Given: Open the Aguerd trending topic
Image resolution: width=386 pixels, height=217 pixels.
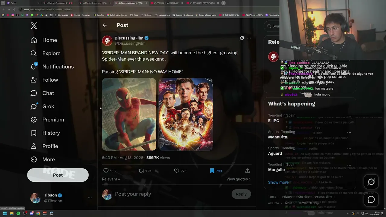Looking at the screenshot, I should tap(275, 153).
